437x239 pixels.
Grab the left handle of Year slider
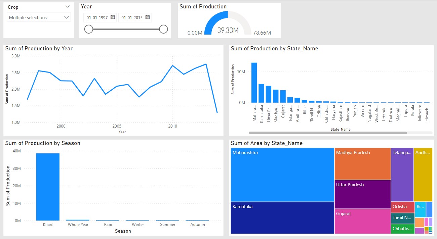pos(88,29)
